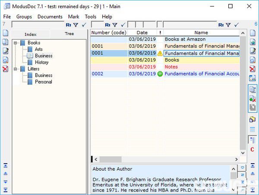
Task: Create a new document with right sidebar blank-page icon
Action: click(x=253, y=33)
